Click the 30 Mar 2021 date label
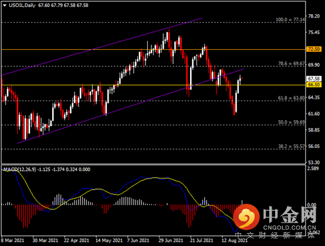The image size is (325, 246). [x=45, y=240]
